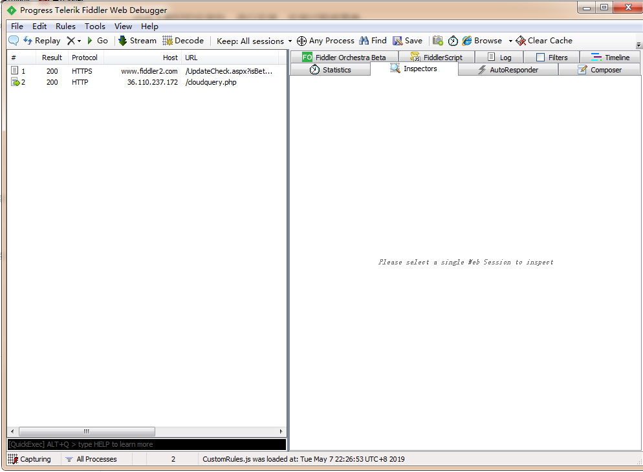Click the Any Process target icon
Screen dimensions: 643x472
click(x=301, y=41)
